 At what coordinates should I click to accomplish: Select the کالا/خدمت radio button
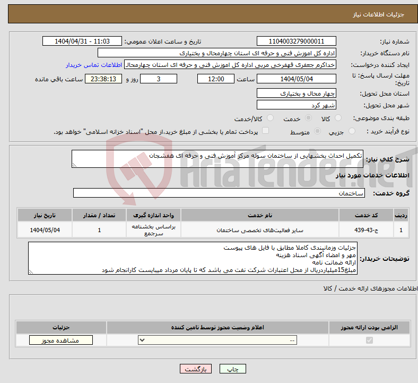coord(270,118)
